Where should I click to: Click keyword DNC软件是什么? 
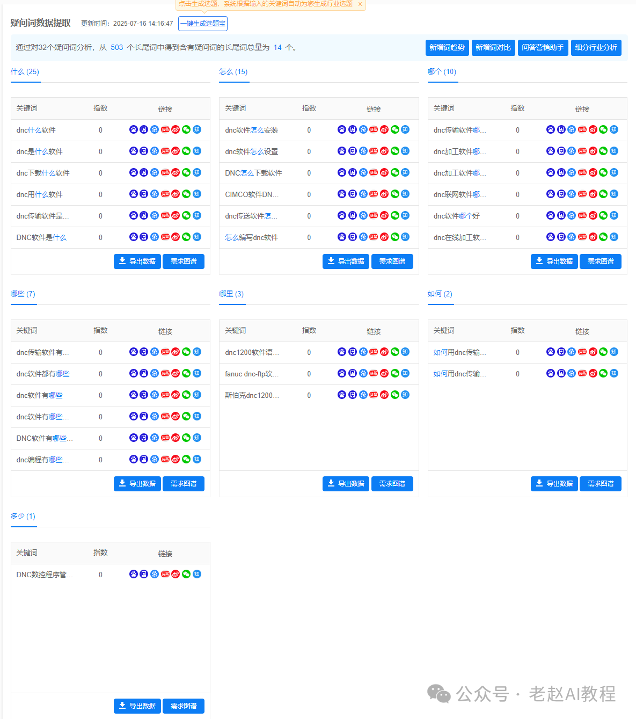coord(41,237)
